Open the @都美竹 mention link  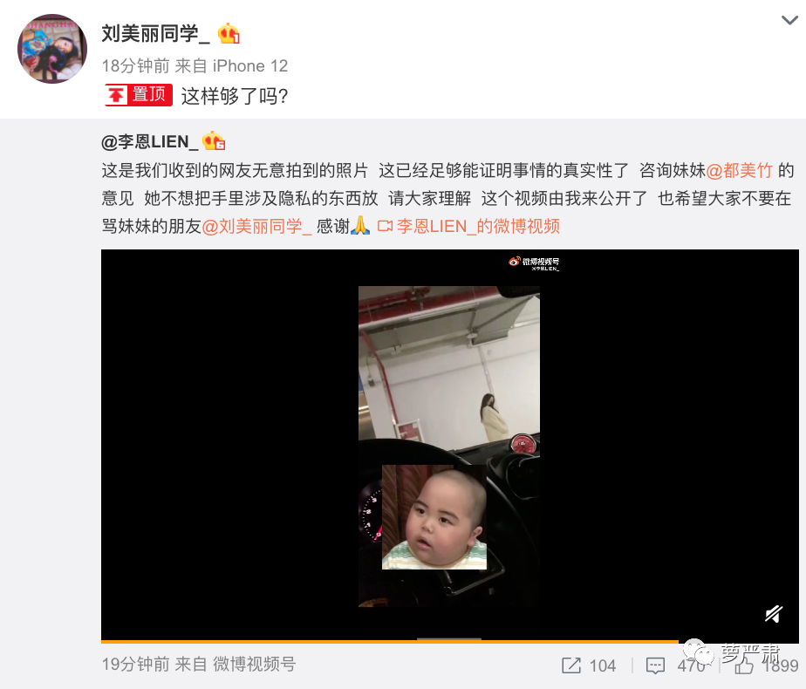739,170
